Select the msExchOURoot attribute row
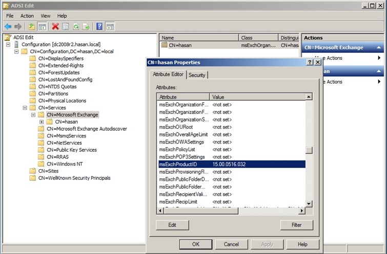This screenshot has width=387, height=254. point(232,127)
